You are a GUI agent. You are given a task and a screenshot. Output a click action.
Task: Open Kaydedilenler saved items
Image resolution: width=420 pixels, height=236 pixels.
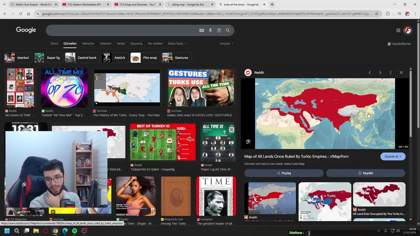click(x=399, y=44)
